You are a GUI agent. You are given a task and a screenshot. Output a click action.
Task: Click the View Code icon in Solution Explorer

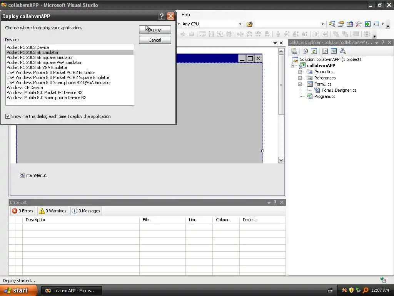(325, 51)
